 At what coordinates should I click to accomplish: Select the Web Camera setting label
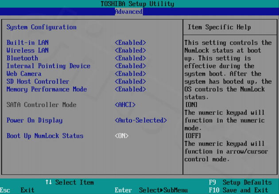[x=24, y=74]
